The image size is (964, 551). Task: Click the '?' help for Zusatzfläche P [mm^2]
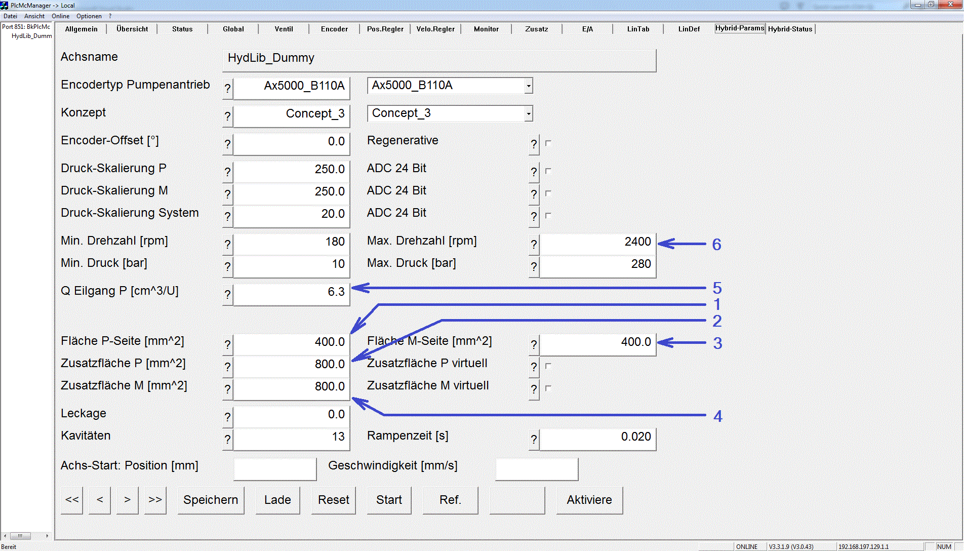(228, 367)
